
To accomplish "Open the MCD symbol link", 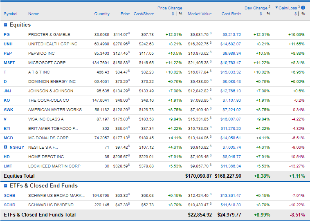I will pyautogui.click(x=8, y=138).
